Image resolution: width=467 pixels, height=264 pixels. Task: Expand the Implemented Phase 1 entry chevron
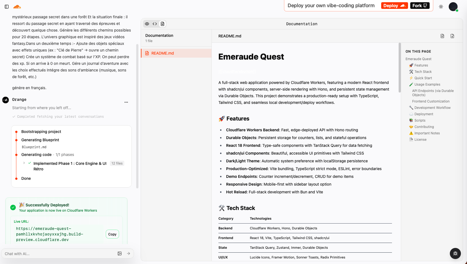pyautogui.click(x=24, y=163)
